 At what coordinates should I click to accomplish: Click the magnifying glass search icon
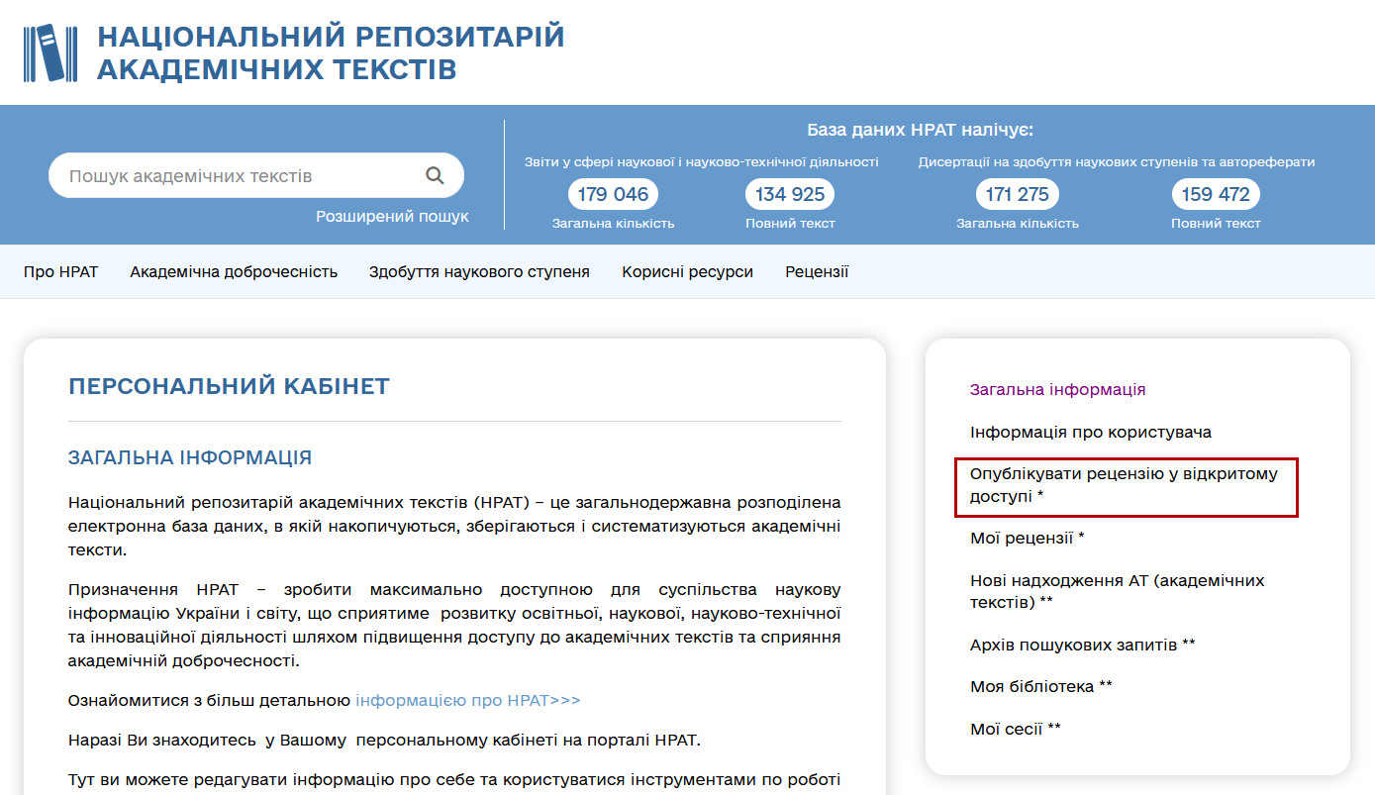[435, 175]
